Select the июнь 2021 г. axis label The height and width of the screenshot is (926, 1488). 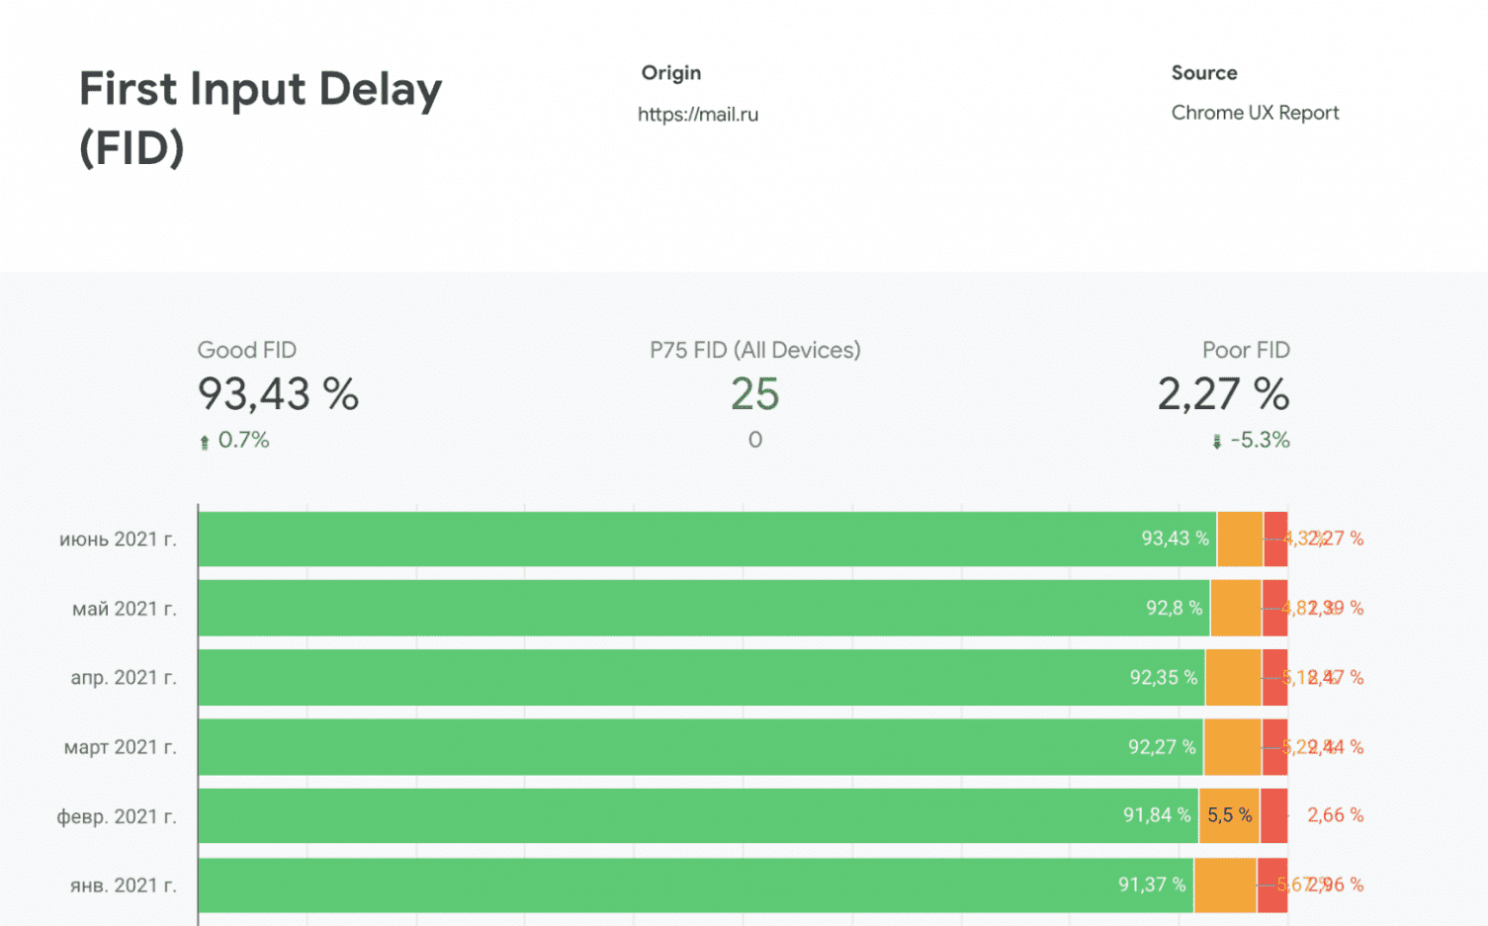118,540
